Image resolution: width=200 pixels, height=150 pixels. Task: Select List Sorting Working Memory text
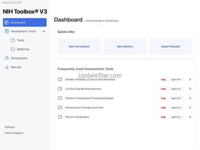tap(83, 89)
